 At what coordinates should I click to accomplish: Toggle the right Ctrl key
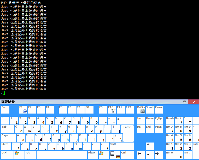[127, 155]
